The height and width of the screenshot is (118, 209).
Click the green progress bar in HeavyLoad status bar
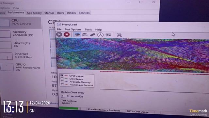69,108
